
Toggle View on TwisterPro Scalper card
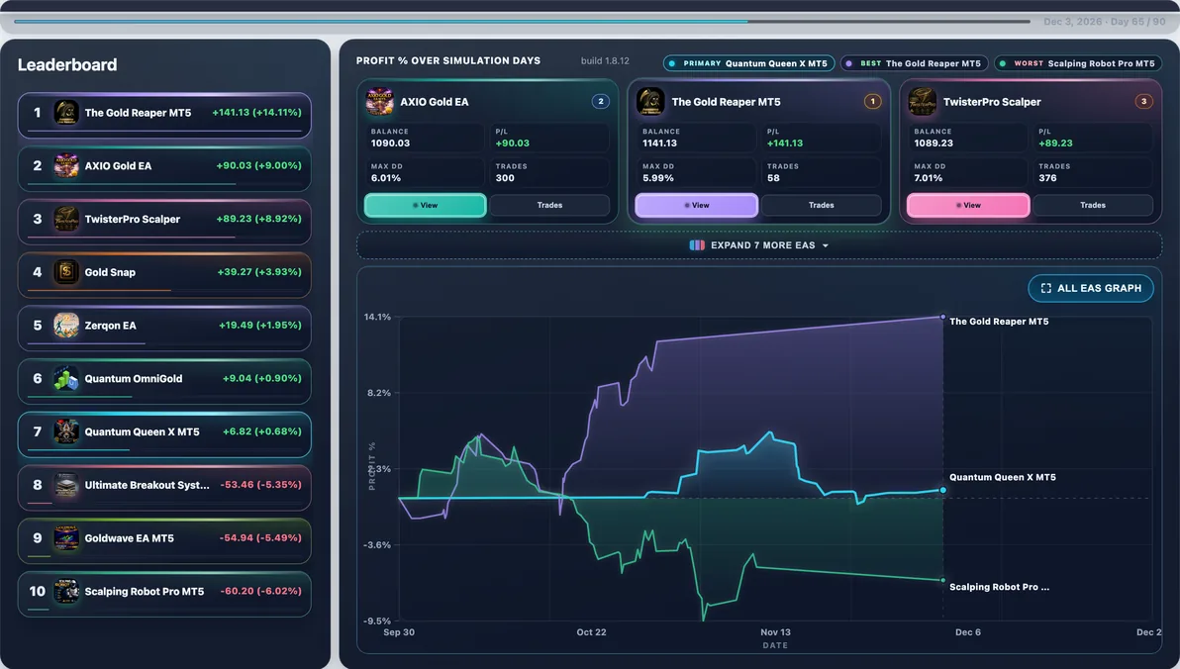pyautogui.click(x=968, y=206)
